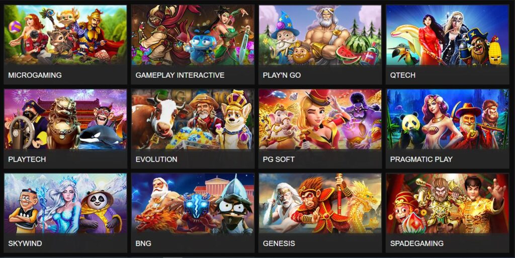Screen dimensions: 515x258
Task: Select the PG Soft banner image
Action: [x=320, y=119]
